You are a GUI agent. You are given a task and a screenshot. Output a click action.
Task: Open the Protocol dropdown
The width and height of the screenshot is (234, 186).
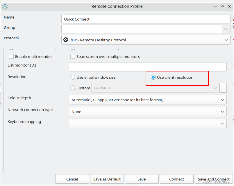(146, 40)
